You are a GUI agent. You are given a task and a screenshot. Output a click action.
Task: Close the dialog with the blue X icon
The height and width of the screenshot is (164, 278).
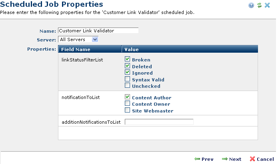click(267, 5)
